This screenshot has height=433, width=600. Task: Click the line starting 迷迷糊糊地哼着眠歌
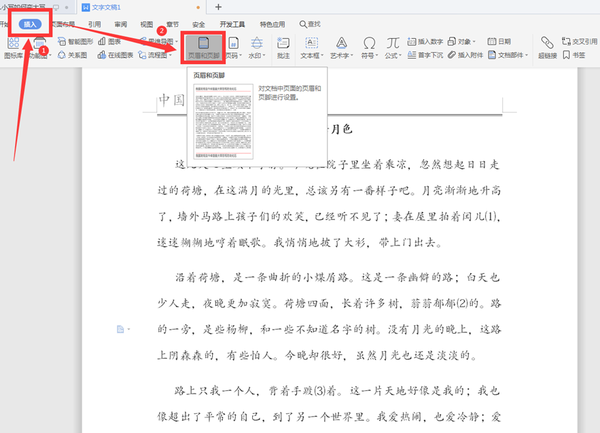click(x=300, y=243)
